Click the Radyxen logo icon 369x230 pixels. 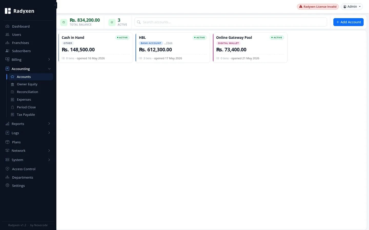[8, 11]
